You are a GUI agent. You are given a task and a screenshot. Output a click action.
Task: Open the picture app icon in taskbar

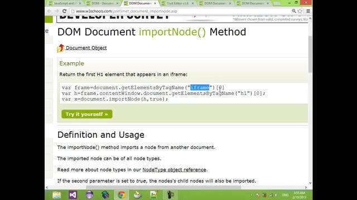[x=153, y=195]
